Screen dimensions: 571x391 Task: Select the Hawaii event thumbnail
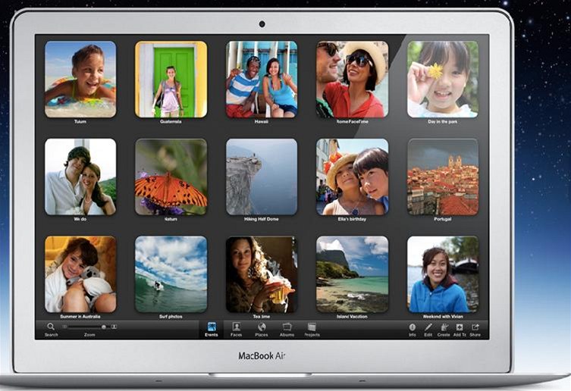pos(262,79)
